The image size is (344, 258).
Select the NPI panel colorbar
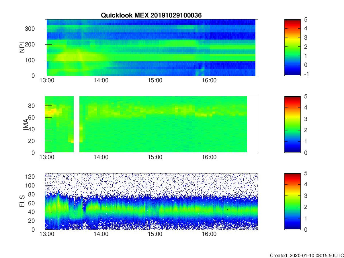292,47
